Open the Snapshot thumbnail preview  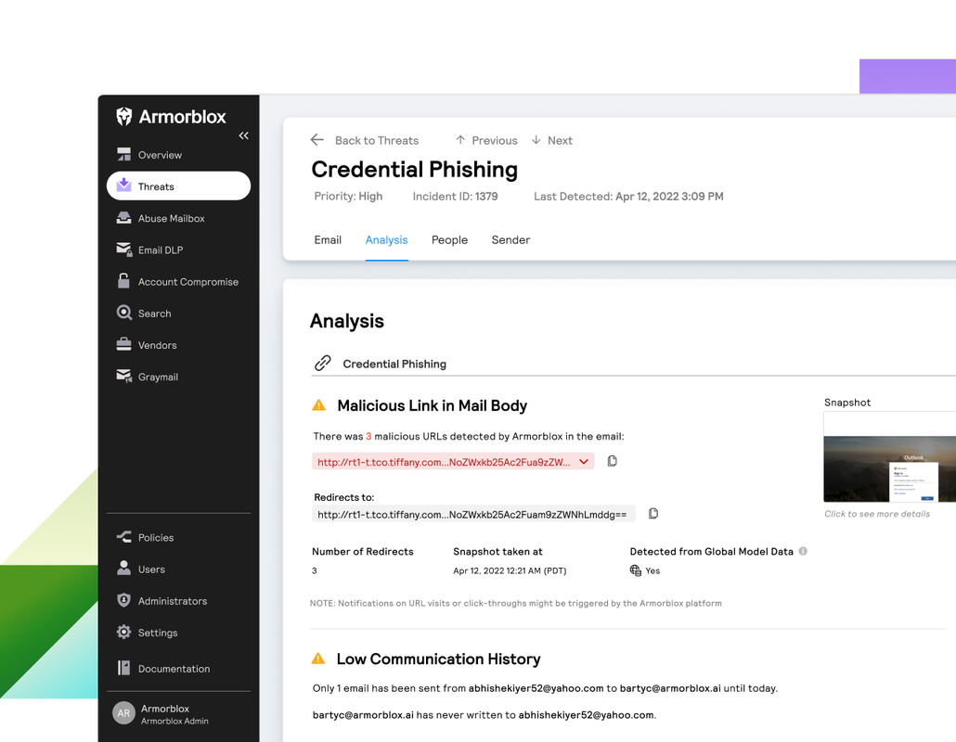coord(889,457)
